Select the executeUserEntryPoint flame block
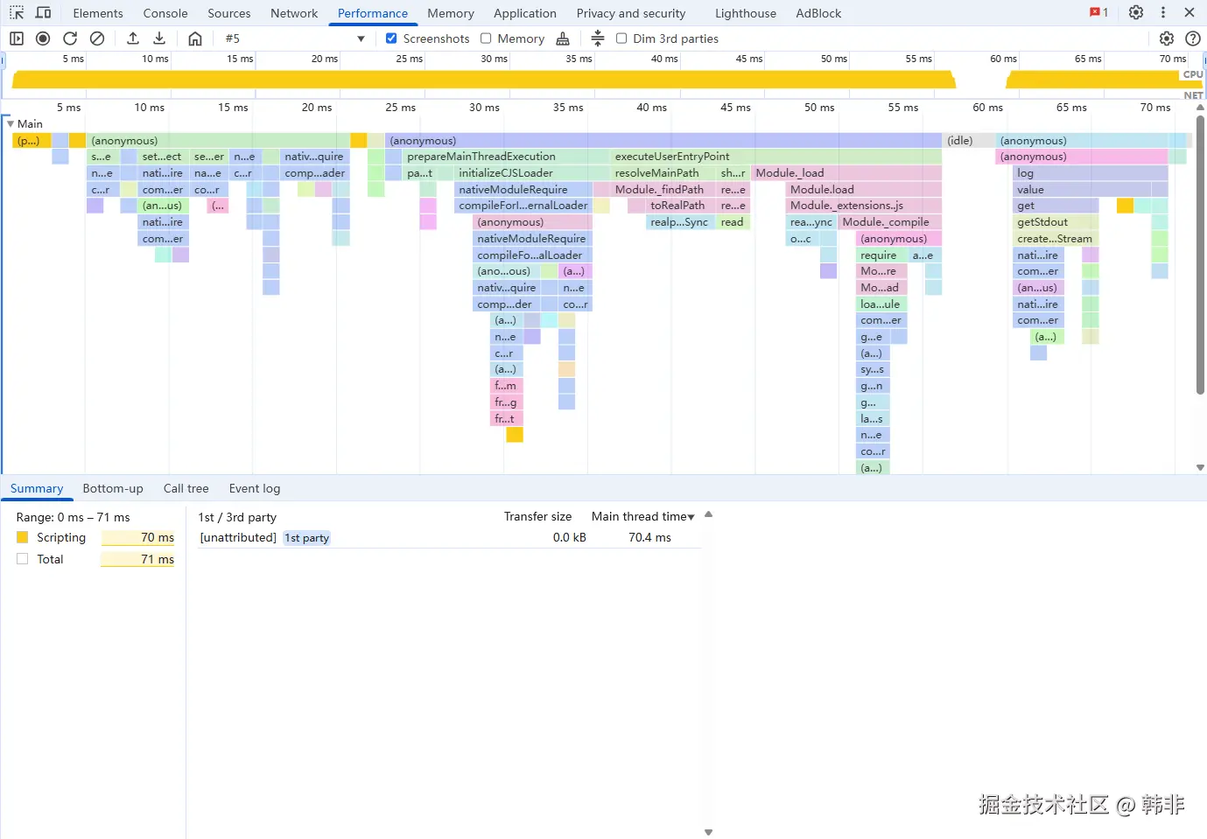This screenshot has height=839, width=1207. coord(776,157)
